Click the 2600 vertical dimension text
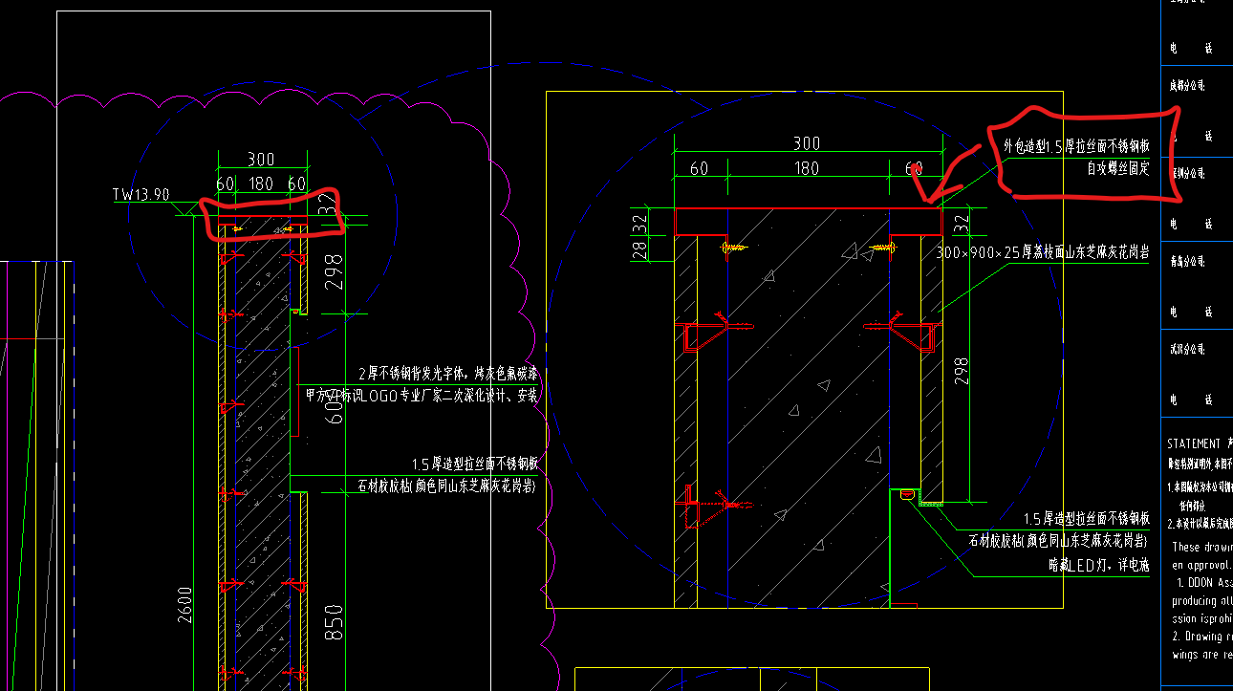Image resolution: width=1233 pixels, height=691 pixels. coord(186,604)
